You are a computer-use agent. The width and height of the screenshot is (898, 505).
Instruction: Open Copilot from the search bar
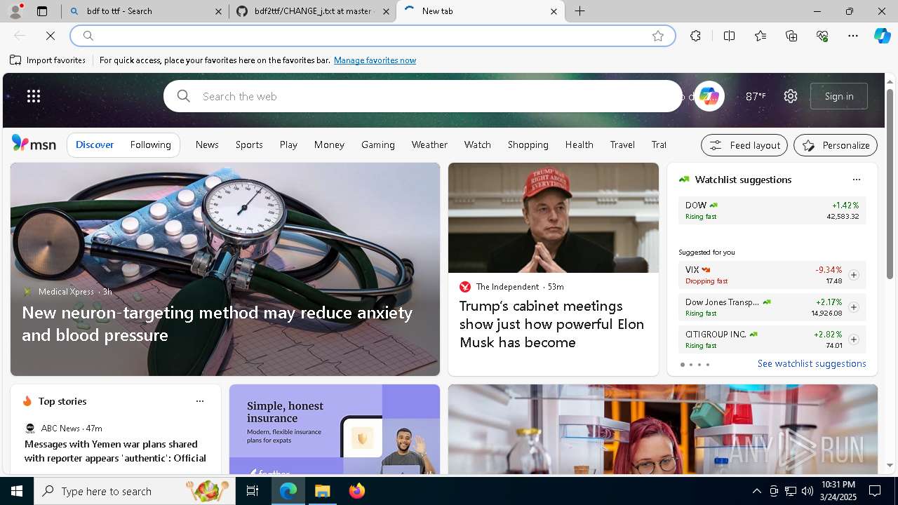[x=709, y=96]
